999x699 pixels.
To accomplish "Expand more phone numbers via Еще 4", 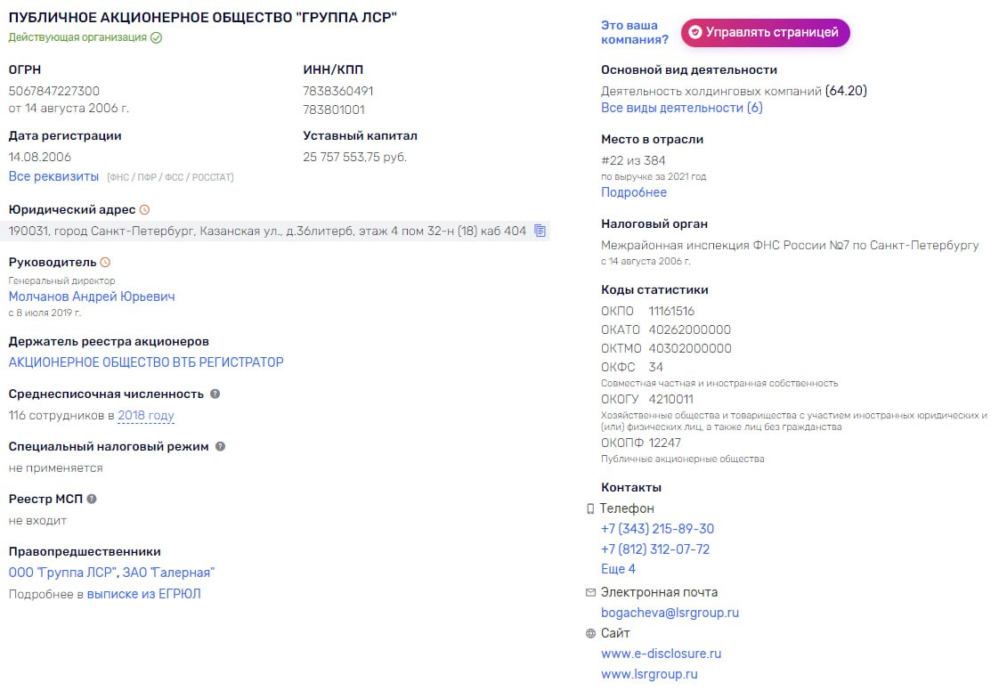I will click(618, 569).
